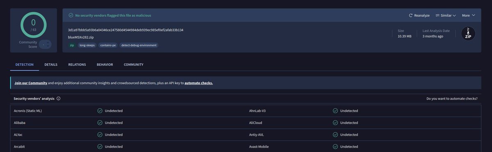
Task: Expand the Similar dropdown chevron
Action: [455, 16]
